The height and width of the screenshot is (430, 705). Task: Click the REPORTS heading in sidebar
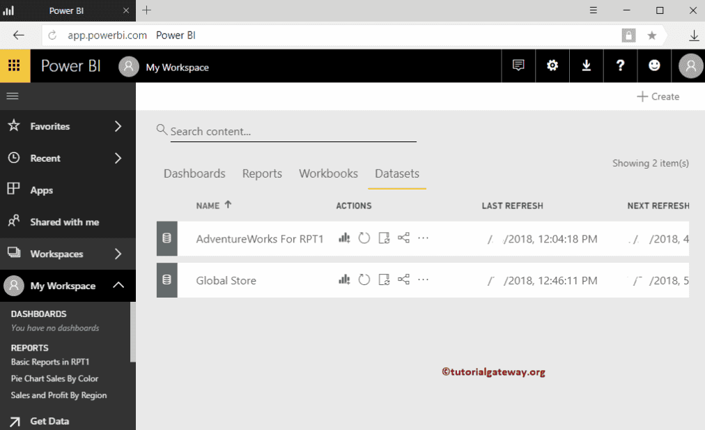30,348
